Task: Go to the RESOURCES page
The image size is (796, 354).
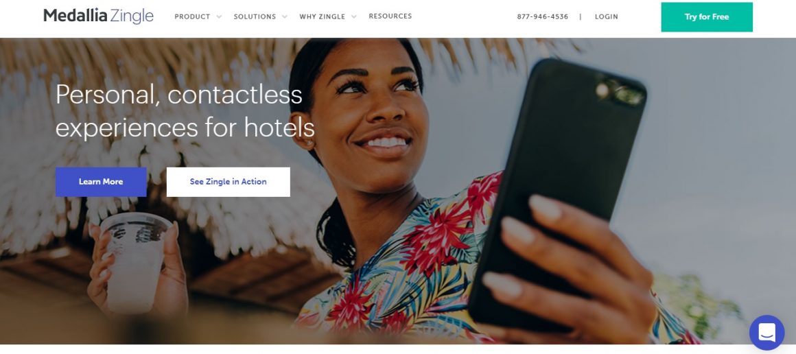Action: [390, 16]
